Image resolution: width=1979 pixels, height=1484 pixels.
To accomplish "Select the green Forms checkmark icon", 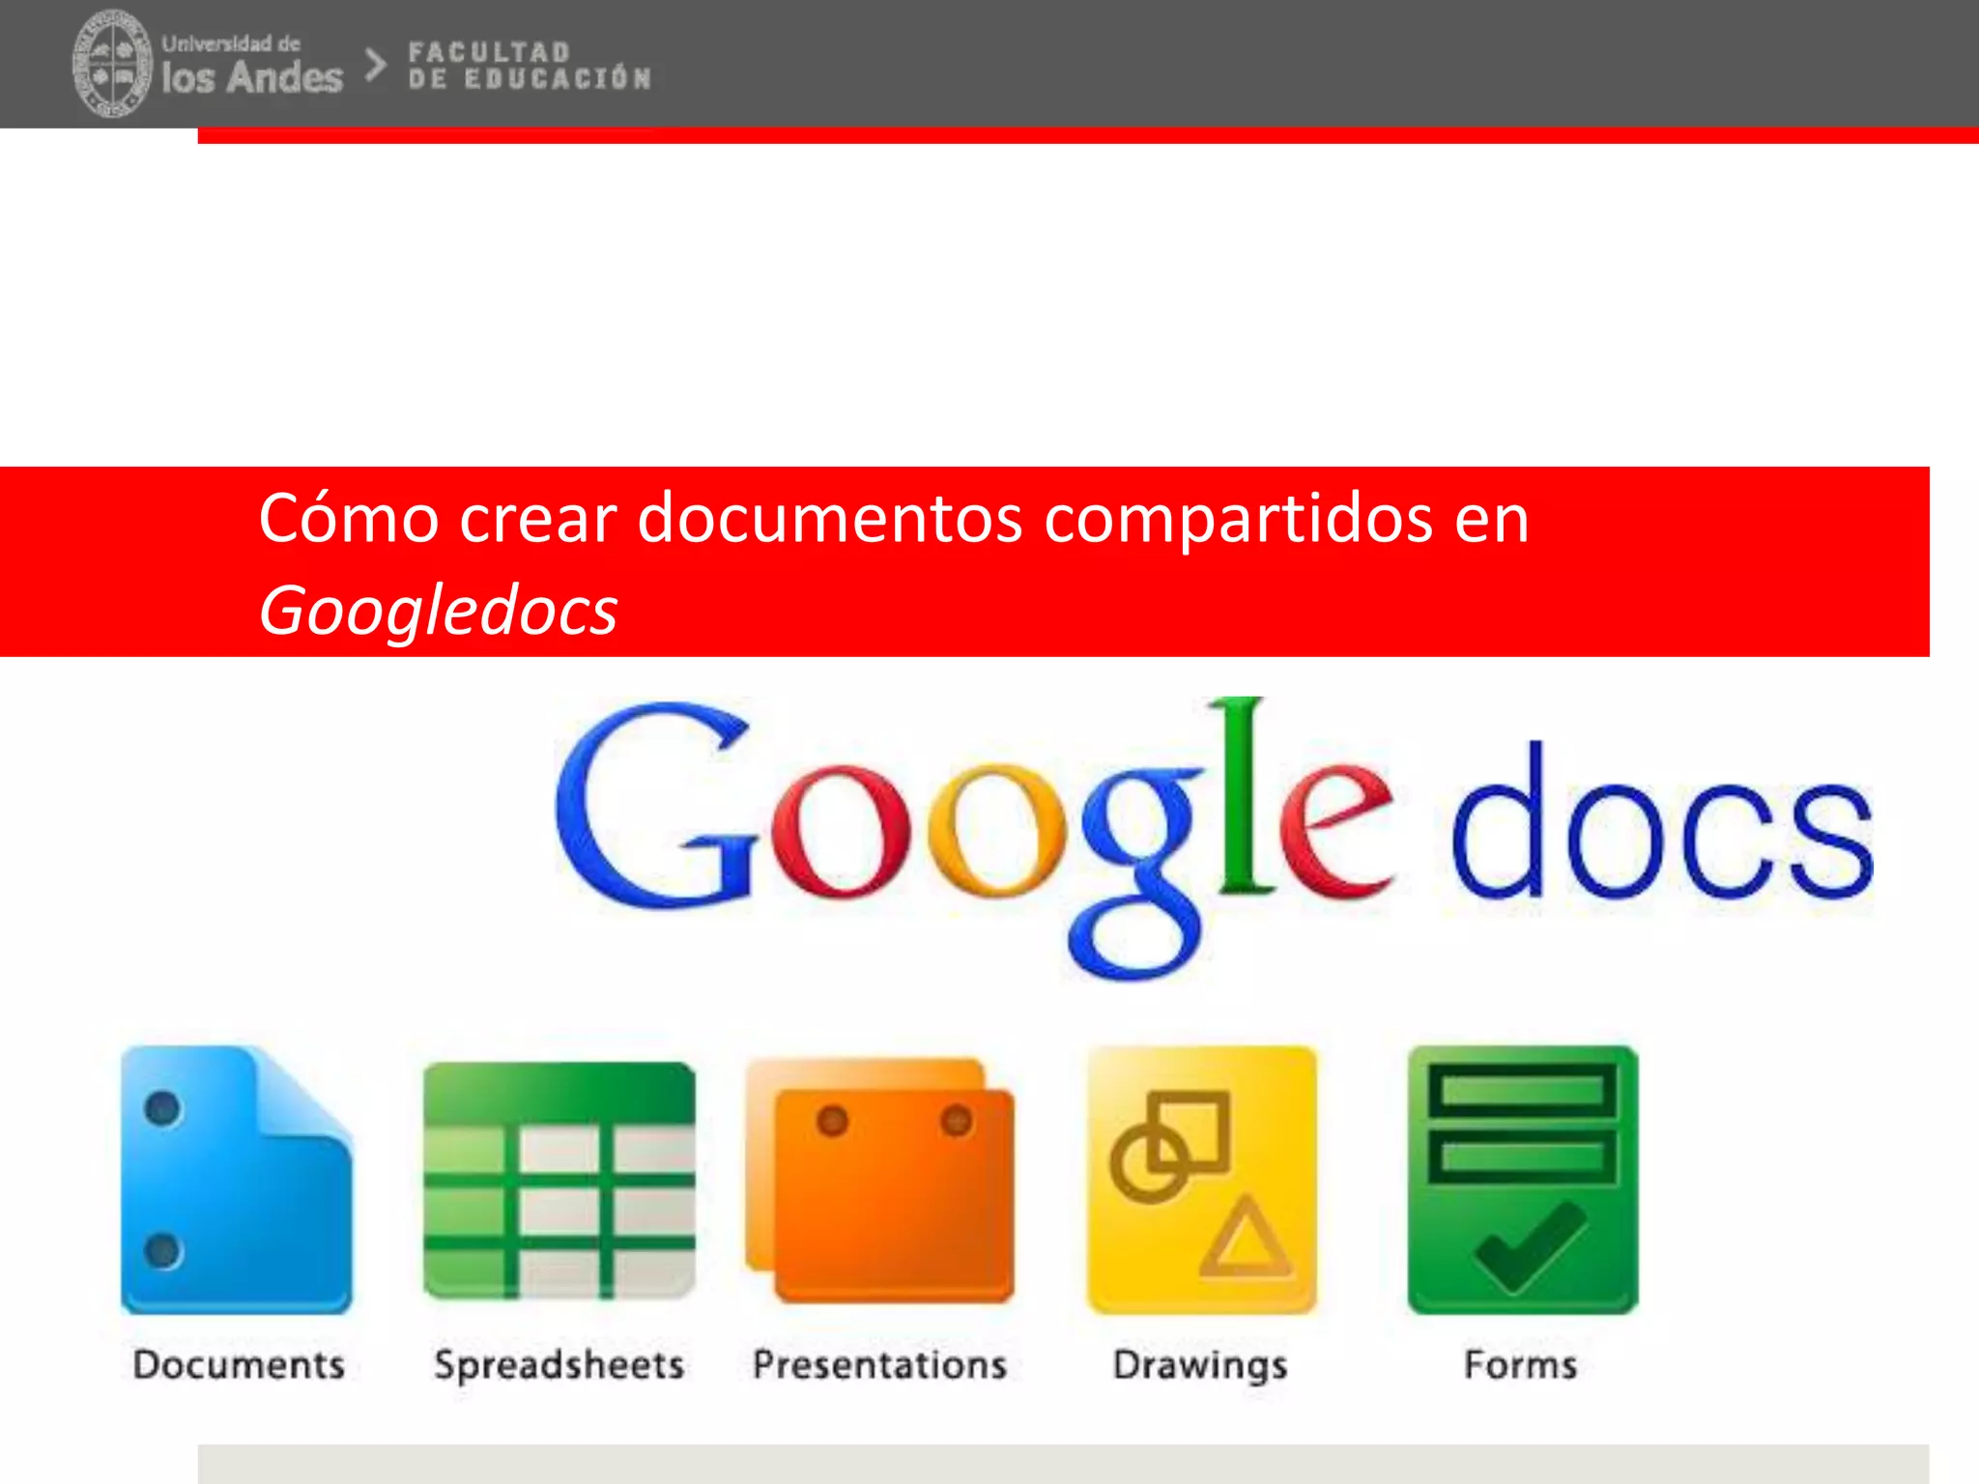I will (x=1522, y=1180).
